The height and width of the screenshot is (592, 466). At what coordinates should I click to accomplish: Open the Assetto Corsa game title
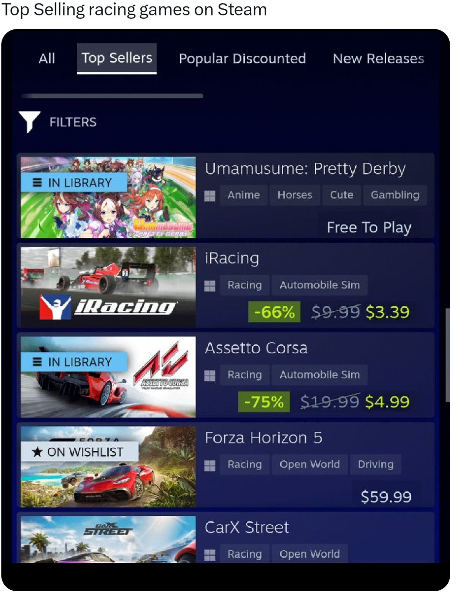(256, 348)
